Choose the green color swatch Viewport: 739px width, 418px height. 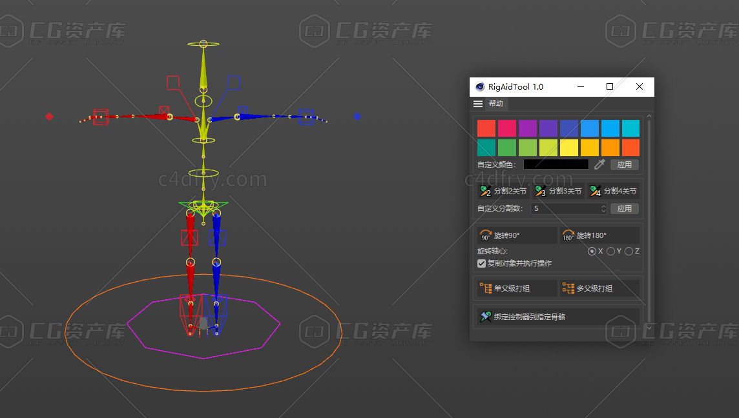pos(507,147)
